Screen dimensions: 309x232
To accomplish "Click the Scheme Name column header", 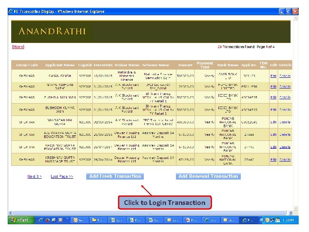I will pyautogui.click(x=155, y=65).
